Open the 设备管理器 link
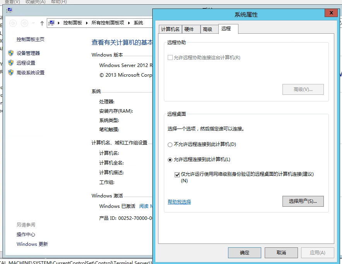Image resolution: width=342 pixels, height=264 pixels. pyautogui.click(x=28, y=53)
